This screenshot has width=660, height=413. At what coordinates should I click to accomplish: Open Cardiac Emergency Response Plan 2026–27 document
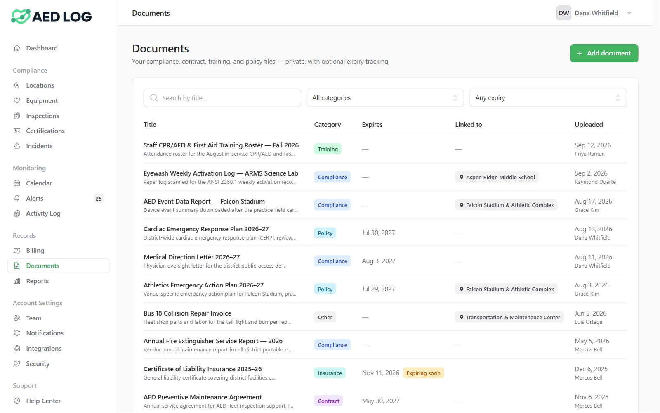[206, 229]
